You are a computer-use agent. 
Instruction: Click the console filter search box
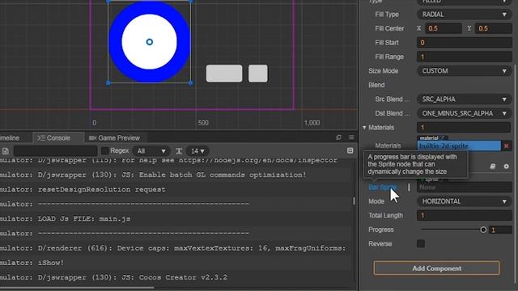click(56, 151)
